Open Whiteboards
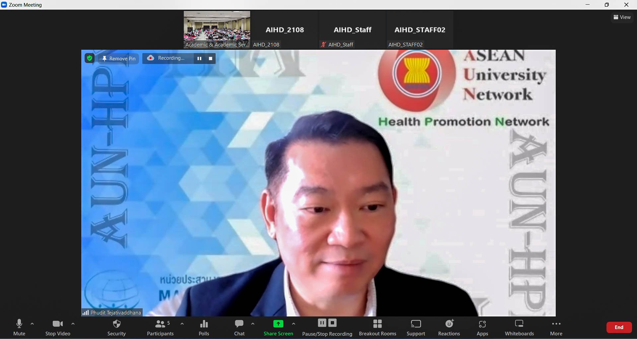 pyautogui.click(x=519, y=327)
